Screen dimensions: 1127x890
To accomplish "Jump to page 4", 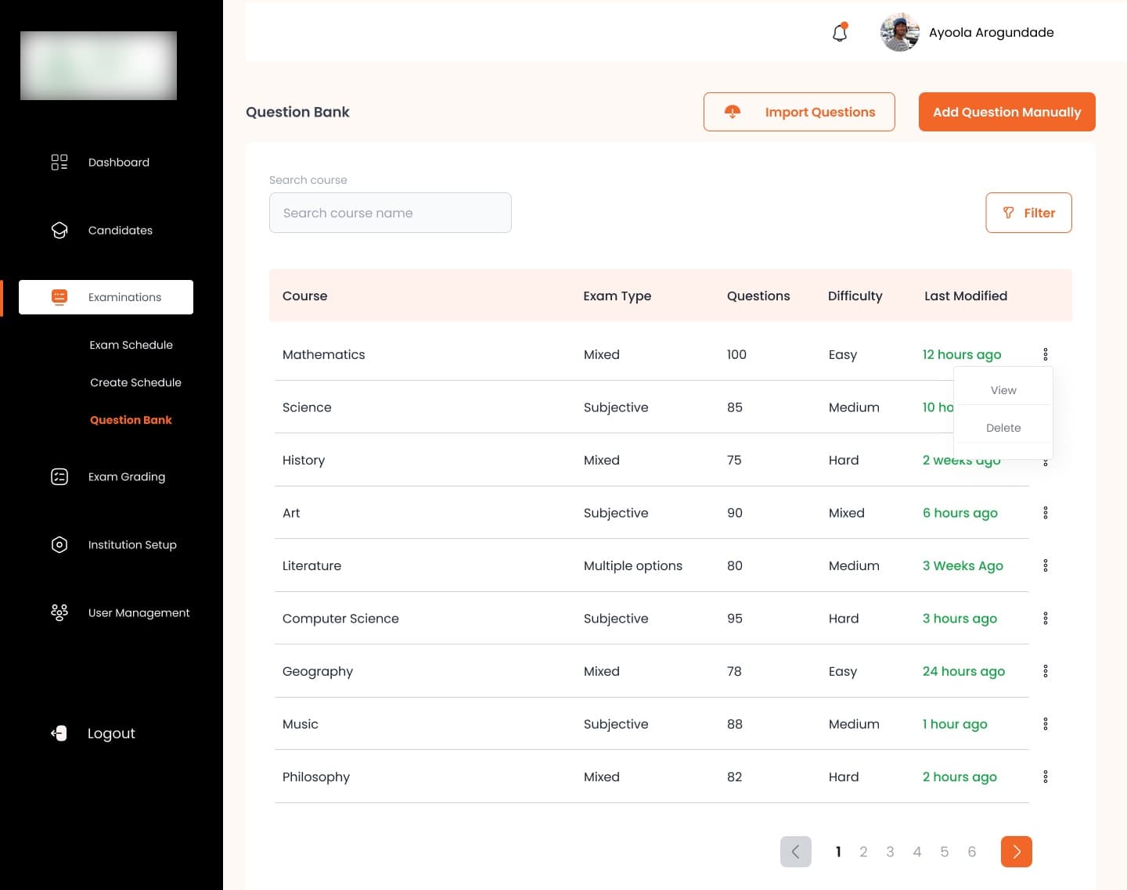I will [917, 852].
